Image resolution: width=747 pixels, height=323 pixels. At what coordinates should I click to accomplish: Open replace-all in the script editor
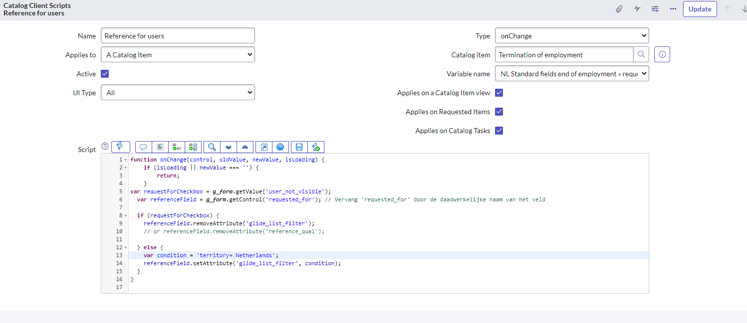(193, 147)
